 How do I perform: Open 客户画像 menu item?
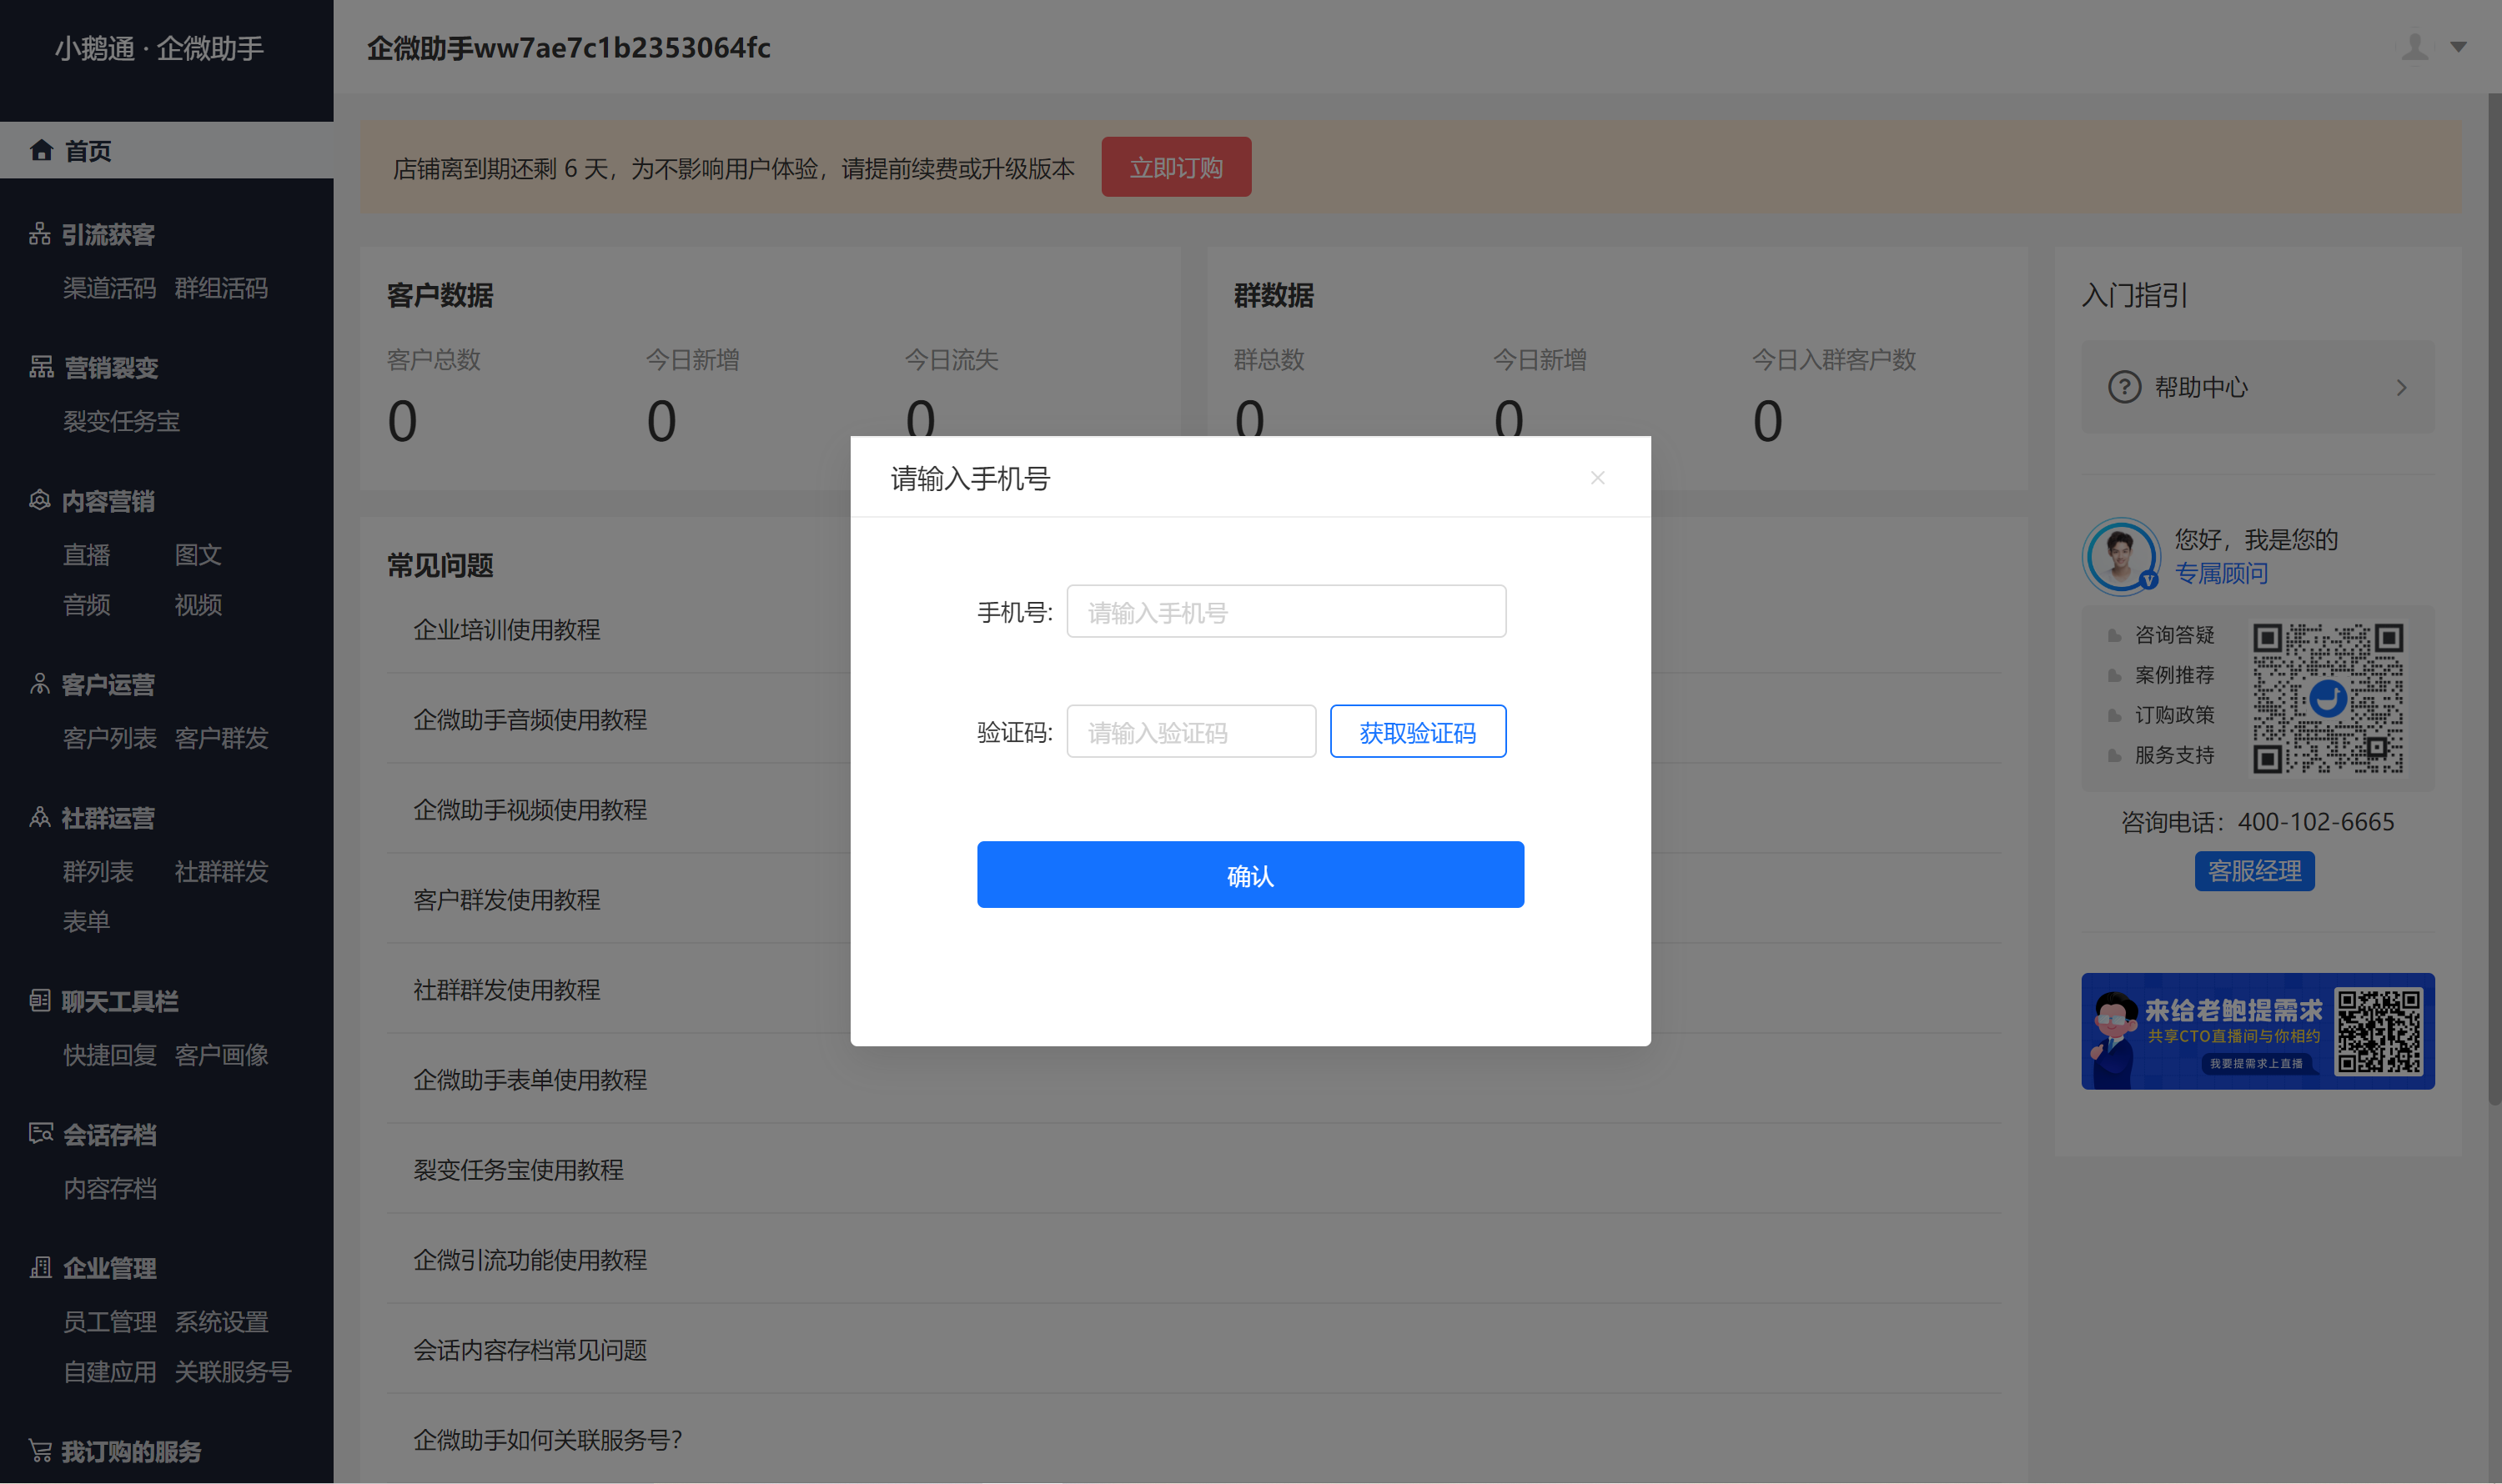point(221,1055)
